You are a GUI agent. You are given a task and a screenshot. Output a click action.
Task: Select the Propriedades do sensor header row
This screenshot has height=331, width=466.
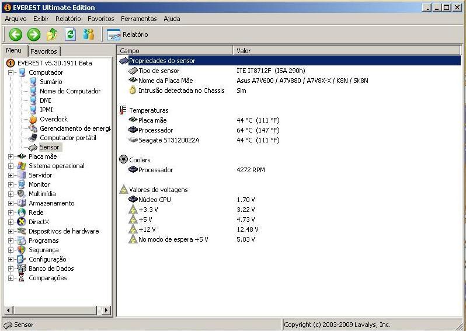[290, 61]
